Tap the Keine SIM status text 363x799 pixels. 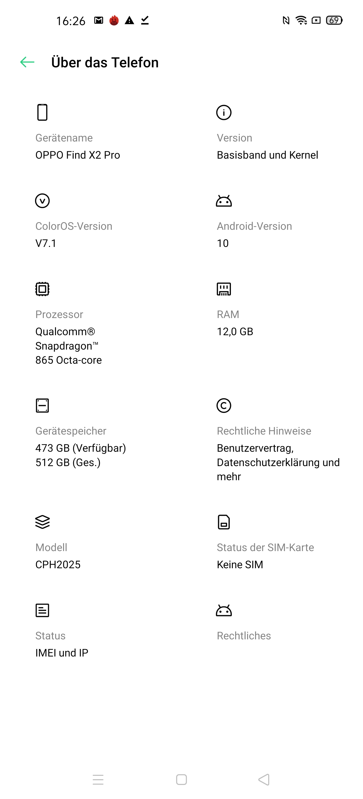tap(240, 564)
